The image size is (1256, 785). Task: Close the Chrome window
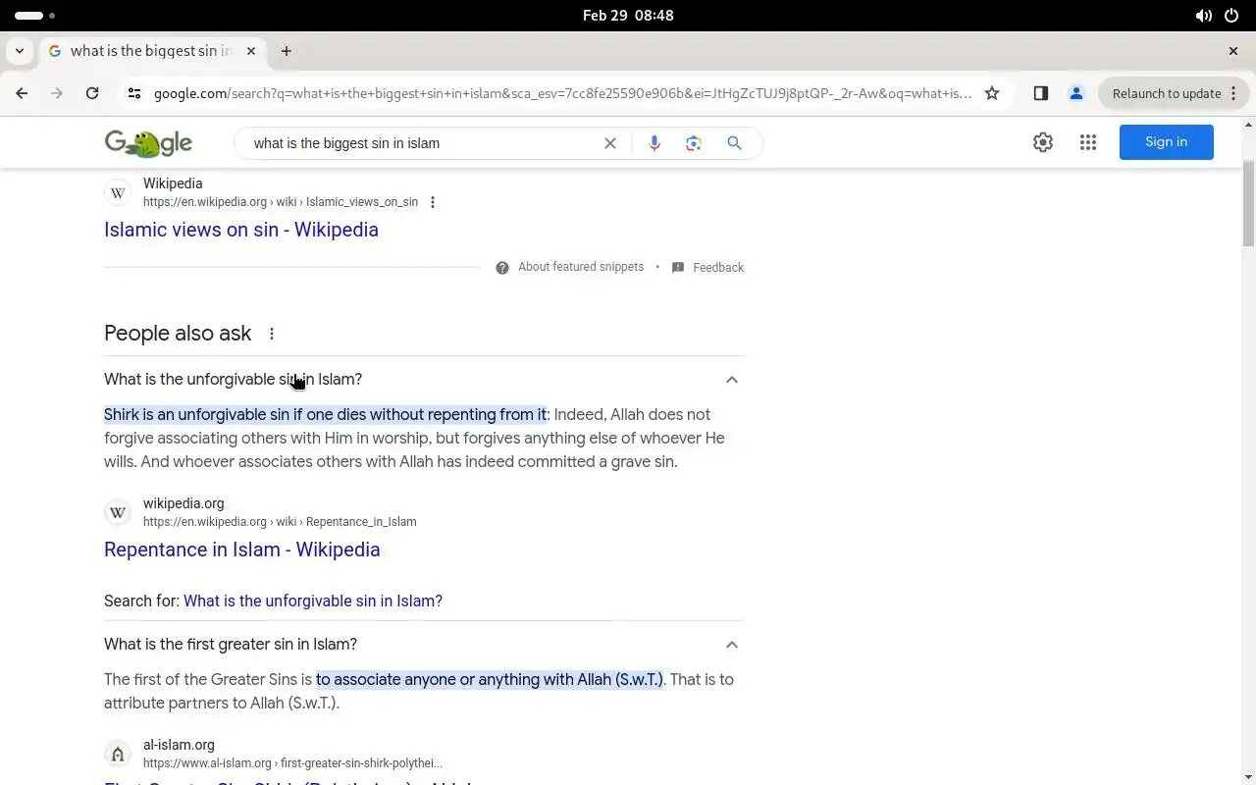coord(1233,51)
